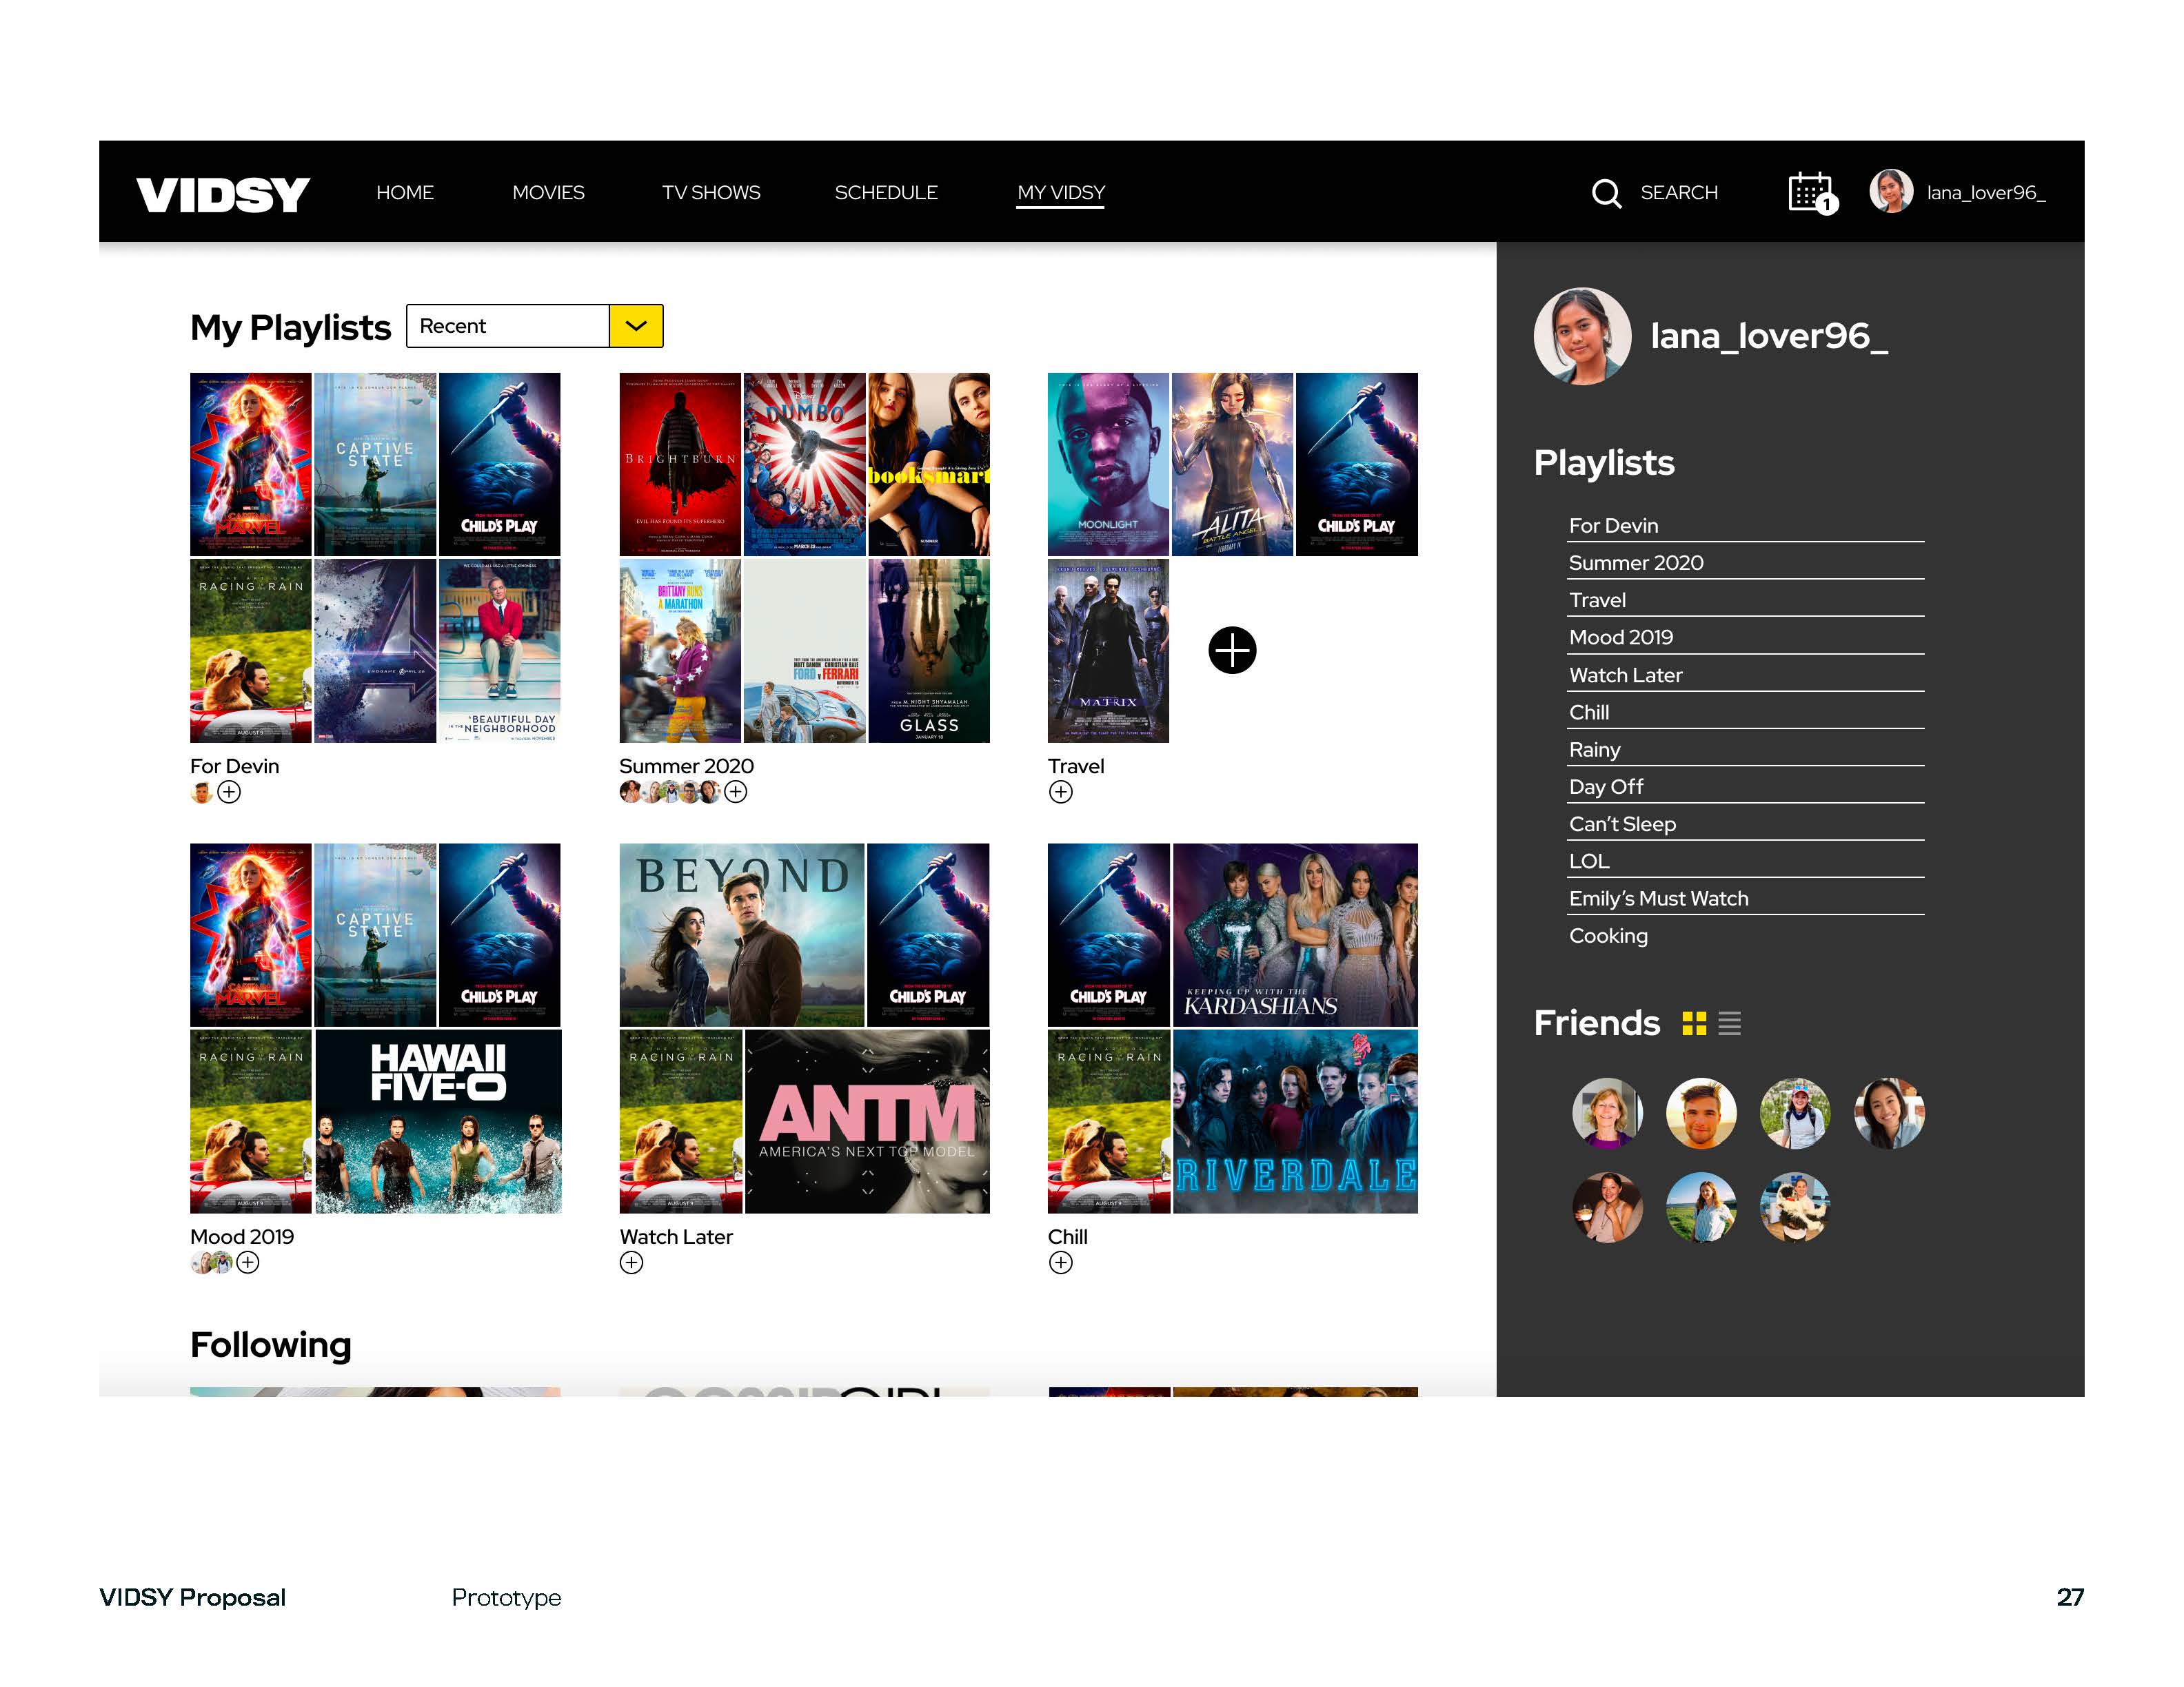Click plus icon under Travel title
The image size is (2184, 1687).
pyautogui.click(x=1061, y=793)
